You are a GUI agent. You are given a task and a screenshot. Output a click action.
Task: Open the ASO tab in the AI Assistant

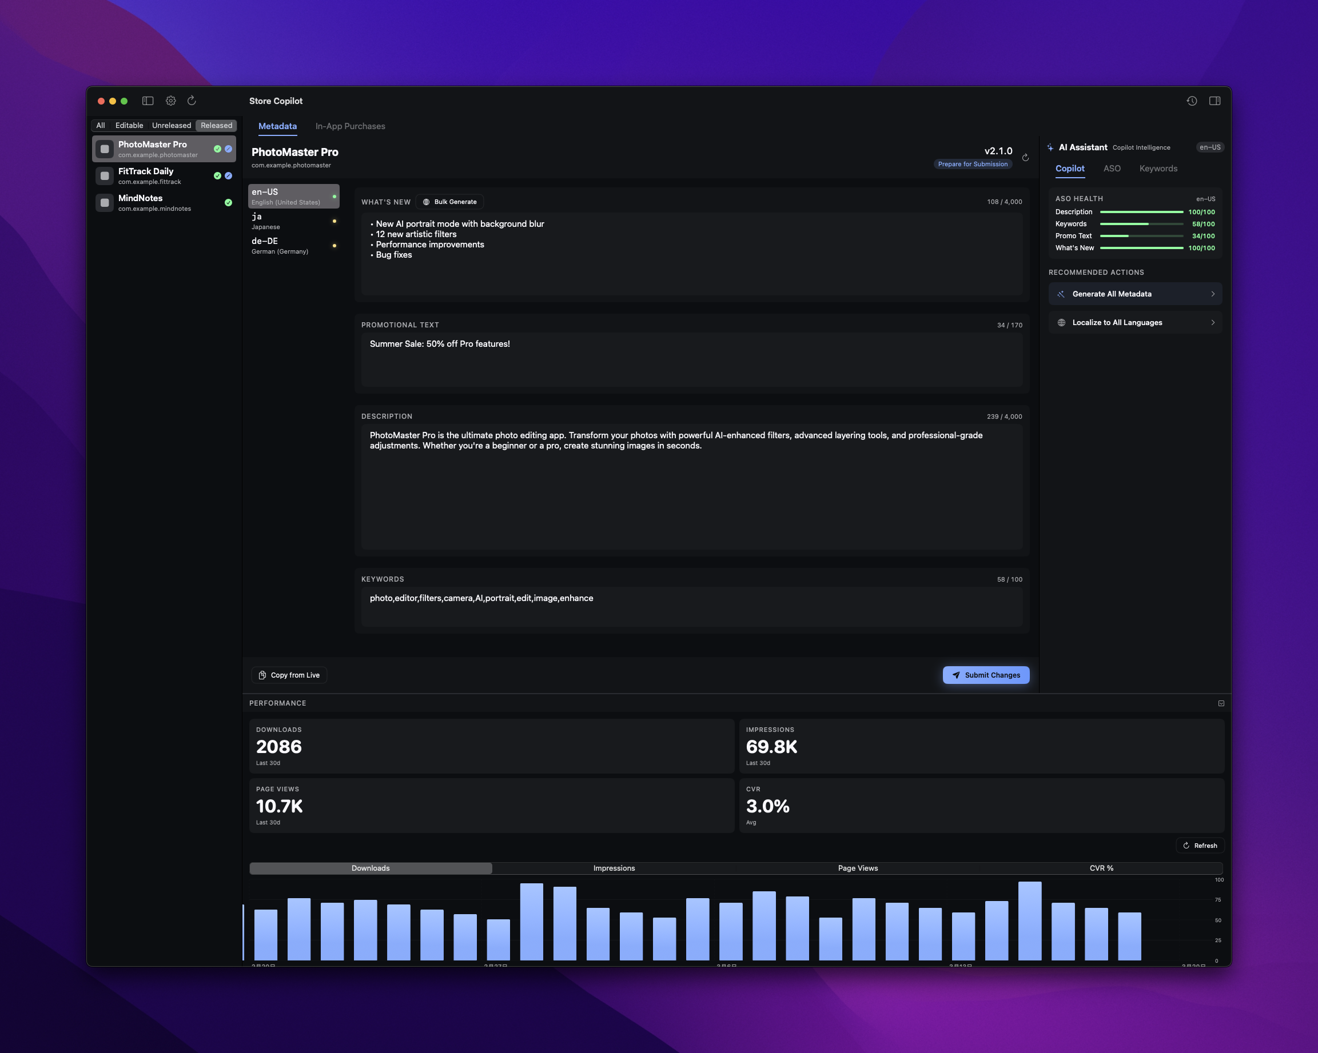pyautogui.click(x=1112, y=169)
